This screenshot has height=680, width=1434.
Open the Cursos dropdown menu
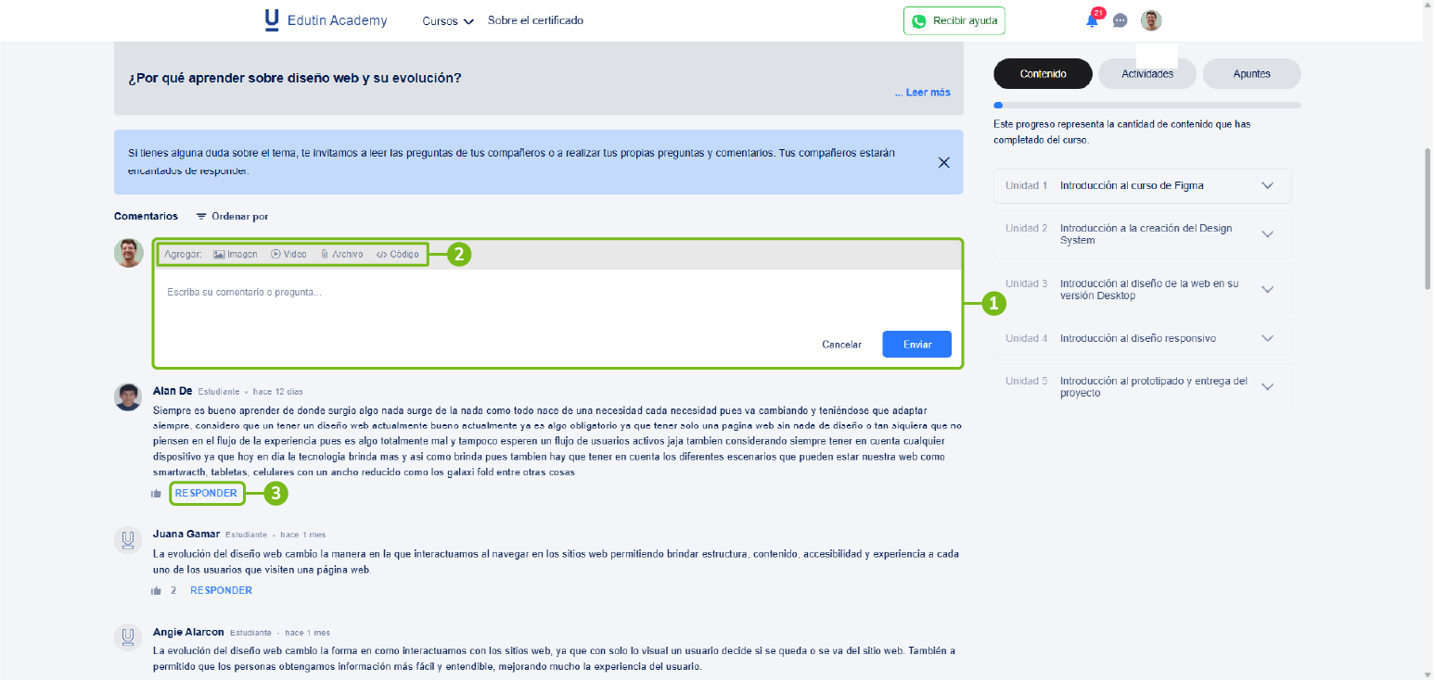448,21
